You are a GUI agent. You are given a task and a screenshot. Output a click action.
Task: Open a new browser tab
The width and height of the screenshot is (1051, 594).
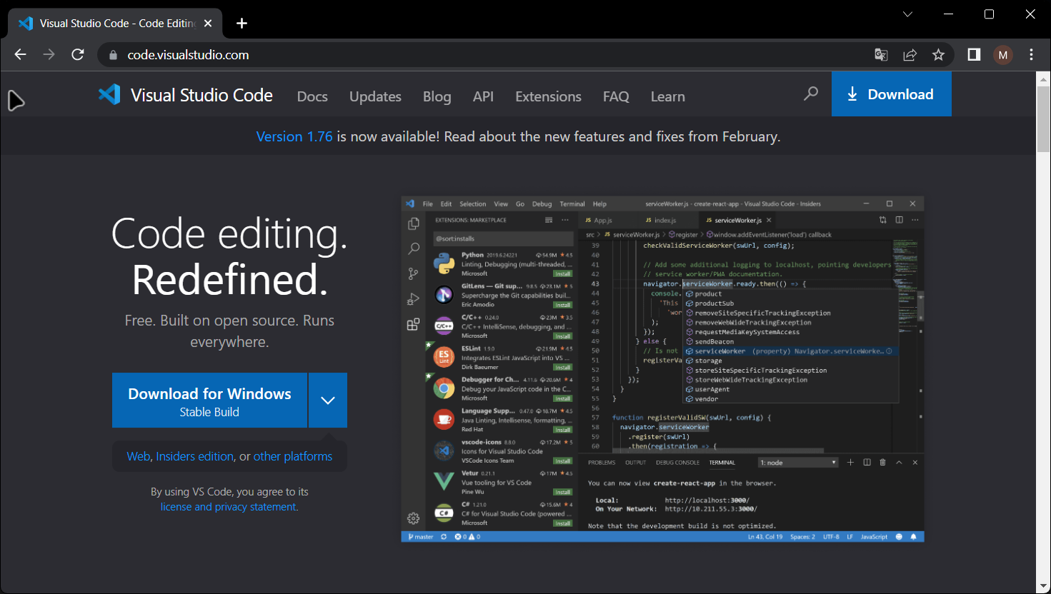tap(241, 24)
